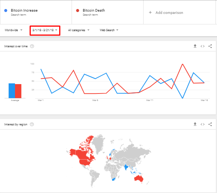Screen dimensions: 217x193
Task: Download Interest over time data
Action: pos(195,46)
